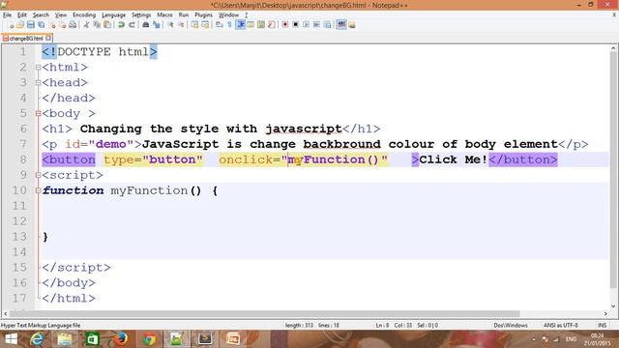
Task: Collapse the html fold marker on line 2
Action: pyautogui.click(x=39, y=68)
